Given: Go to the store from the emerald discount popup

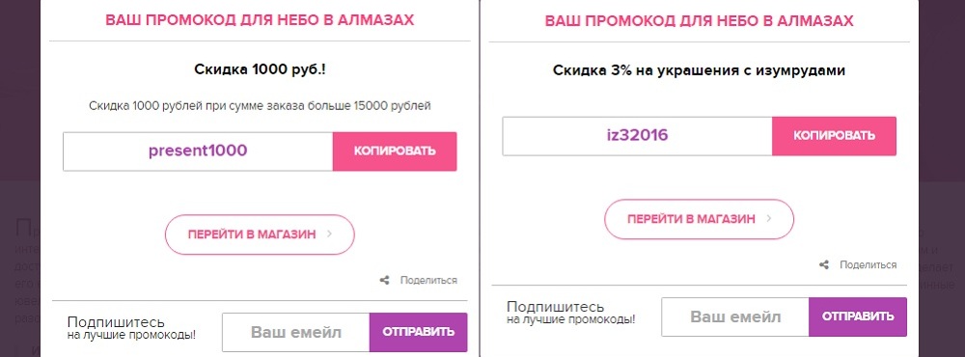Looking at the screenshot, I should (699, 219).
